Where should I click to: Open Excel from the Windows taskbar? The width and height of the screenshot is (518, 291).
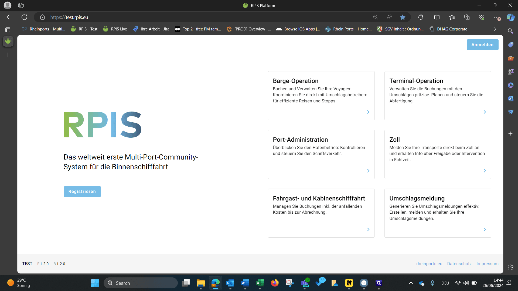pos(260,283)
